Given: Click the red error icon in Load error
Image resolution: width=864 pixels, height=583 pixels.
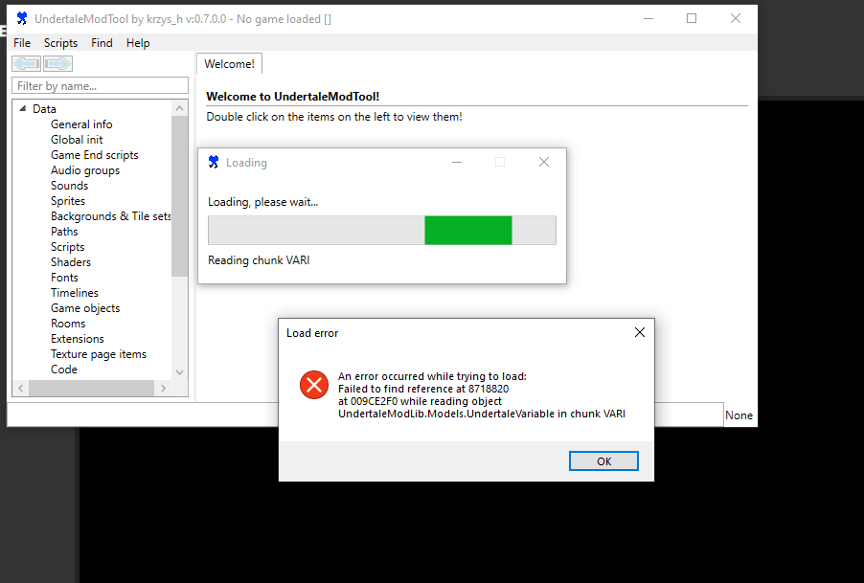Looking at the screenshot, I should point(314,384).
